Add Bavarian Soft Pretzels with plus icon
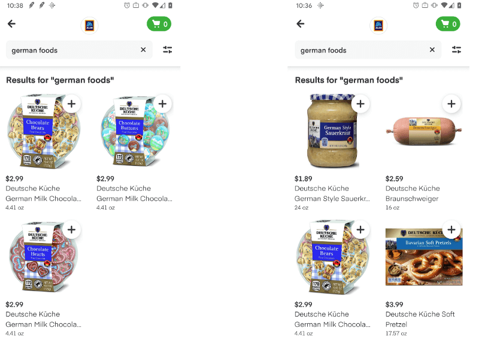Screen dimensions: 479x343 [451, 229]
